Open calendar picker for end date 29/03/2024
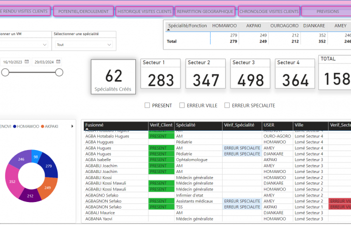Screen dimensions: 351x225 [x=59, y=62]
